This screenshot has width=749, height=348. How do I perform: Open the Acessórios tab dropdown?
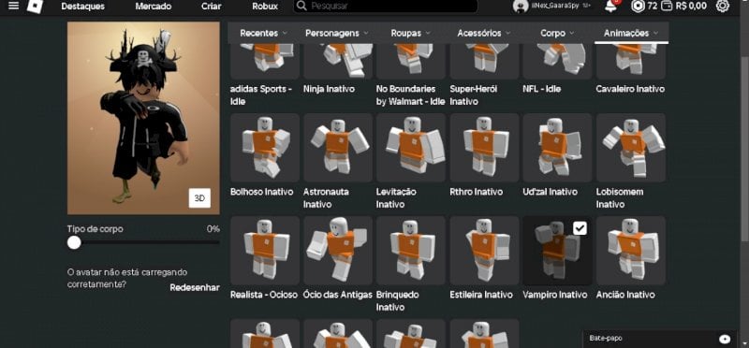point(484,33)
